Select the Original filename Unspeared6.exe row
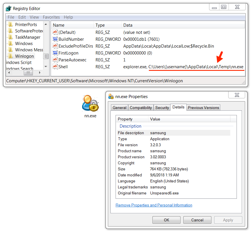252x236 pixels. [x=174, y=193]
